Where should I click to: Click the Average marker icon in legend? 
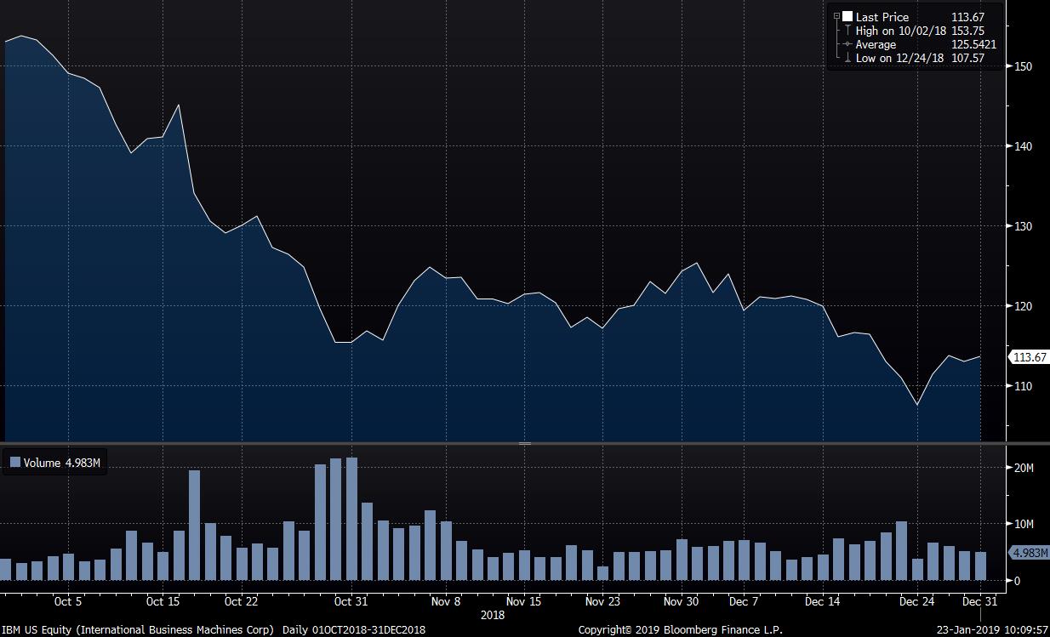pos(847,44)
